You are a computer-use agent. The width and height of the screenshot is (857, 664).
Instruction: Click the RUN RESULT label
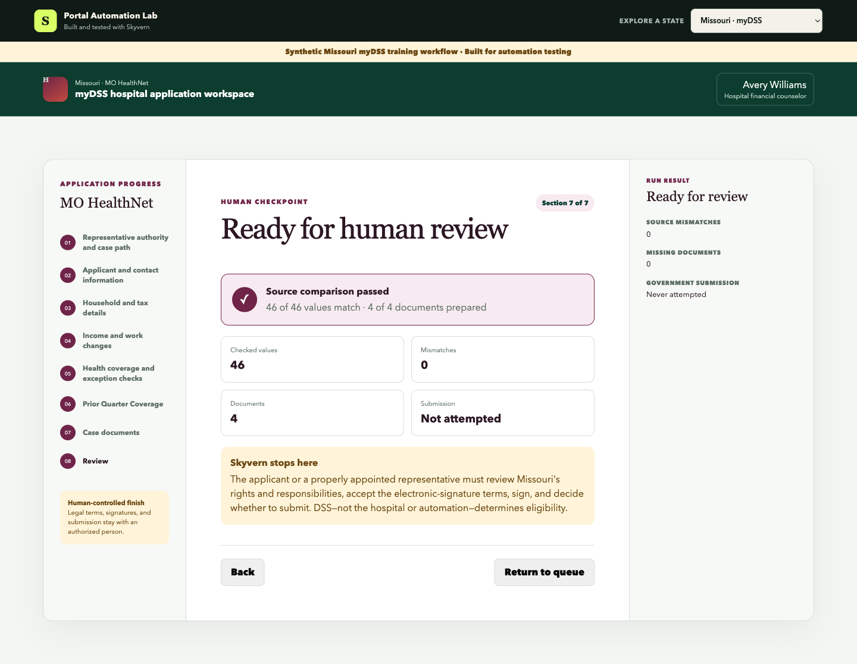coord(668,181)
